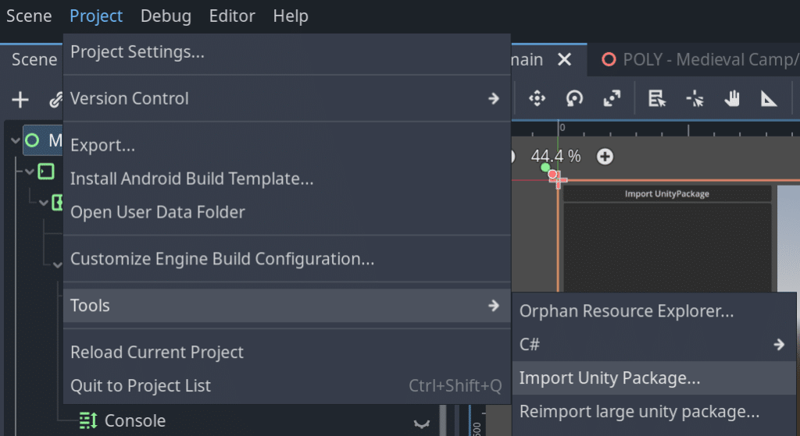The image size is (800, 436).
Task: Choose Project Settings... from the menu
Action: tap(287, 52)
